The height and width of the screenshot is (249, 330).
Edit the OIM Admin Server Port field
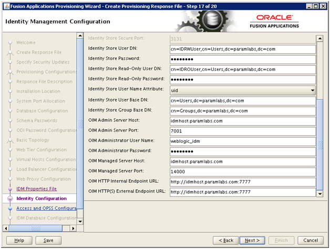[x=243, y=131]
